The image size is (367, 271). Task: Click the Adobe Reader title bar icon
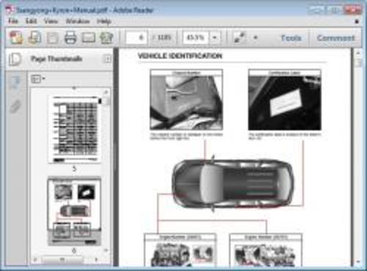(10, 10)
